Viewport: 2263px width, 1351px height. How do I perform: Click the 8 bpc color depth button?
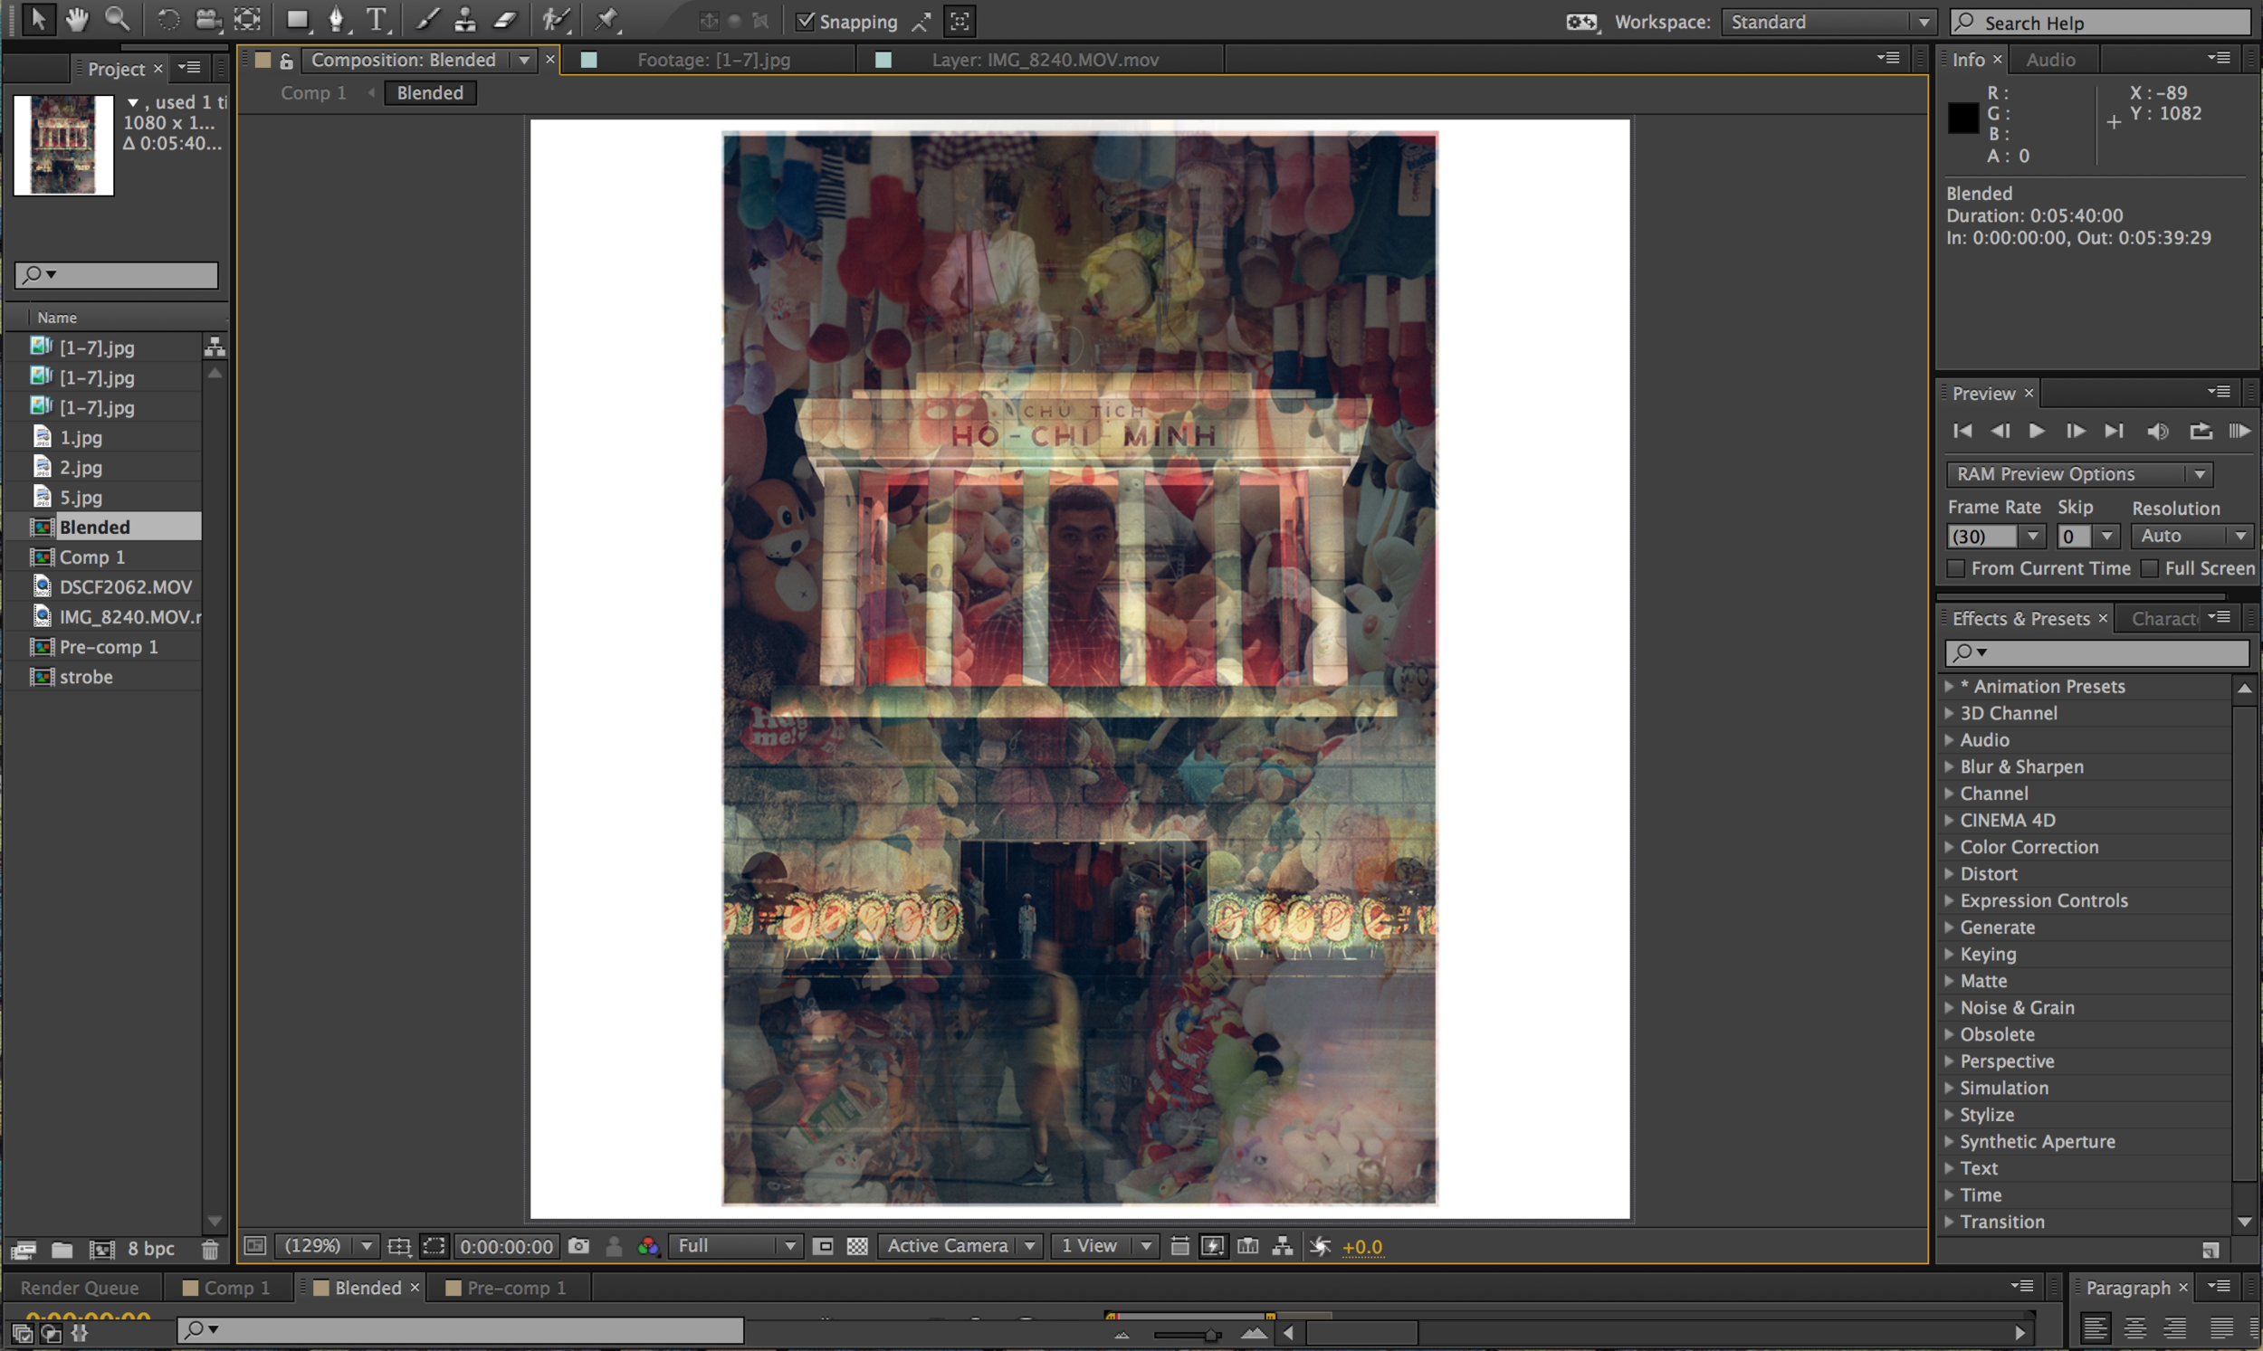[x=150, y=1250]
